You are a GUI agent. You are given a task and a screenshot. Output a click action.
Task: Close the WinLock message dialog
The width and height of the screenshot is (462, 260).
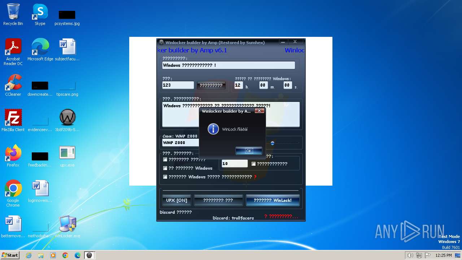[259, 111]
